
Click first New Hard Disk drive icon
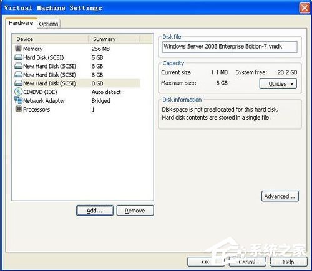click(18, 66)
